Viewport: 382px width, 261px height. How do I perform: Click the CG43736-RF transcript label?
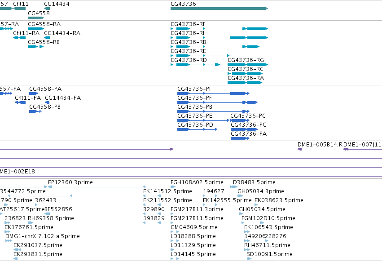tap(188, 24)
